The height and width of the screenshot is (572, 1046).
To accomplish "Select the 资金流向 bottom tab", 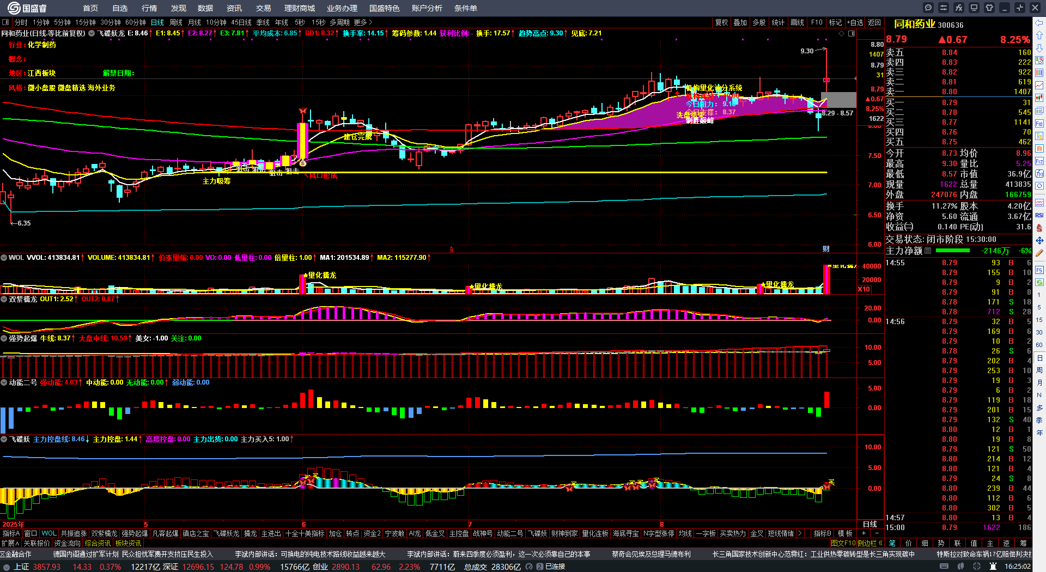I will tap(68, 543).
